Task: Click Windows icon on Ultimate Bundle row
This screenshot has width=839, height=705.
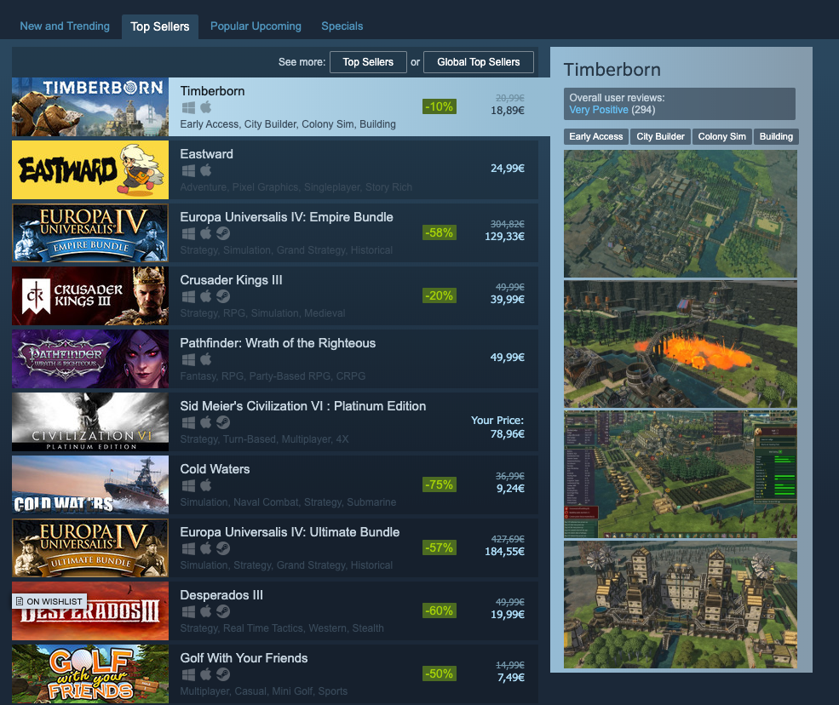Action: [x=188, y=548]
